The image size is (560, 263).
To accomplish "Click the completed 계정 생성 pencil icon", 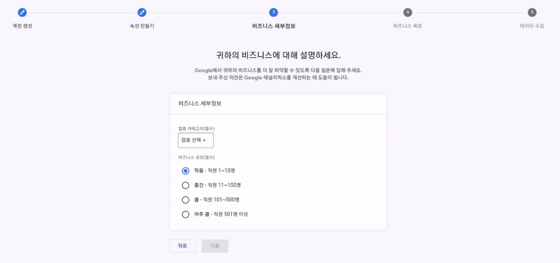I will [22, 13].
